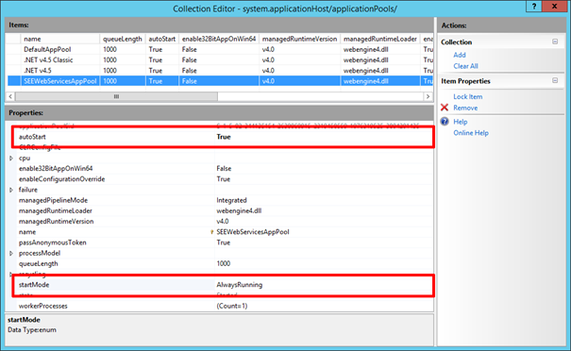Remove the selected item via Remove link
Image resolution: width=571 pixels, height=351 pixels.
(x=465, y=108)
